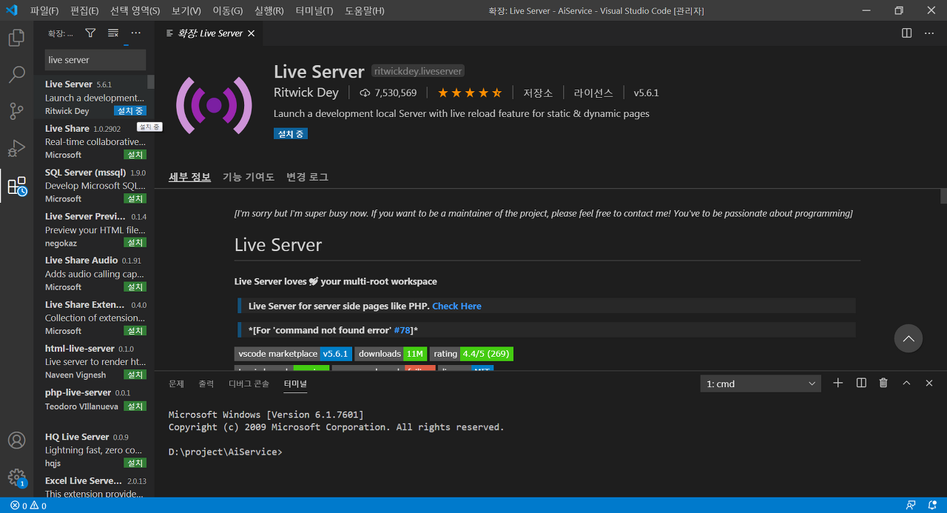
Task: Maximize the terminal panel size
Action: tap(906, 383)
